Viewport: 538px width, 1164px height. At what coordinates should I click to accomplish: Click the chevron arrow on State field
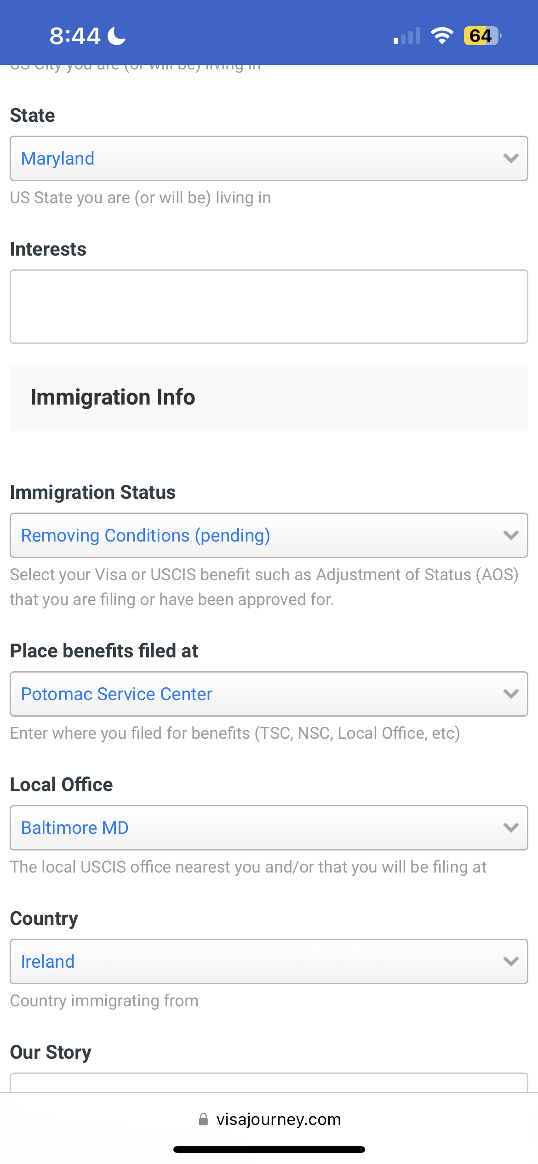(511, 158)
